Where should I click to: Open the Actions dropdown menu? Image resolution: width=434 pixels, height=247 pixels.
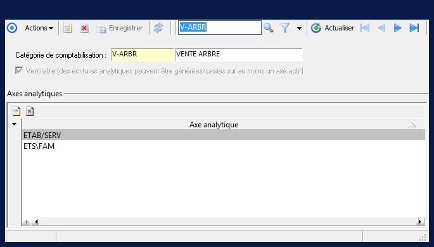tap(39, 28)
